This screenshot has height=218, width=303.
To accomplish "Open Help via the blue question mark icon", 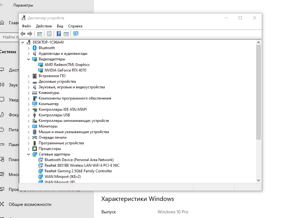I will point(59,34).
